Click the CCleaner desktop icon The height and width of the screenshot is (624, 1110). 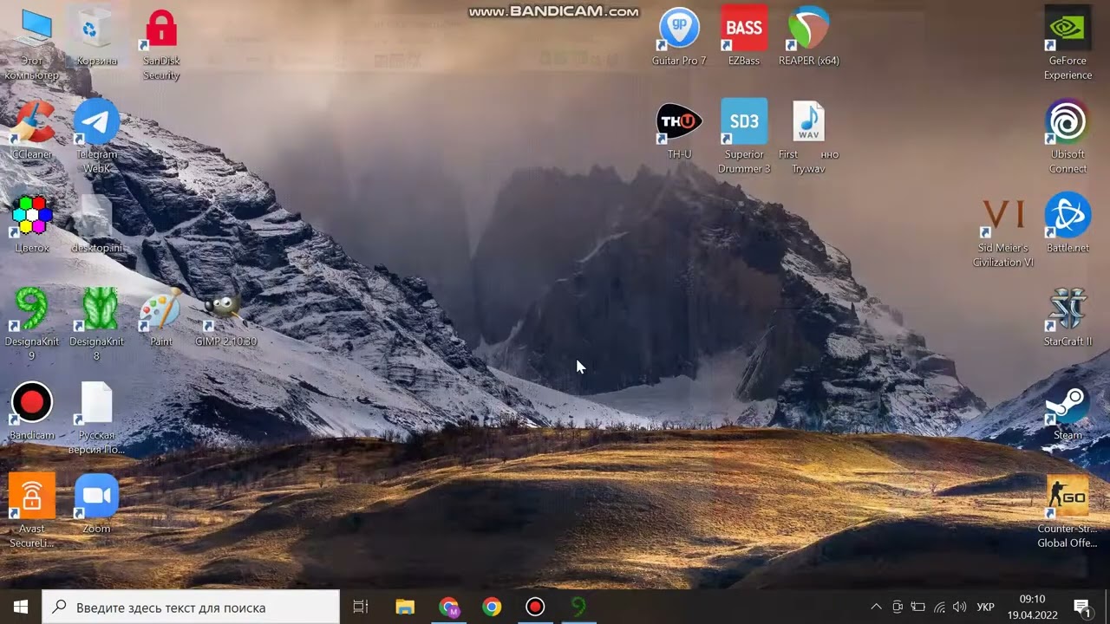32,130
